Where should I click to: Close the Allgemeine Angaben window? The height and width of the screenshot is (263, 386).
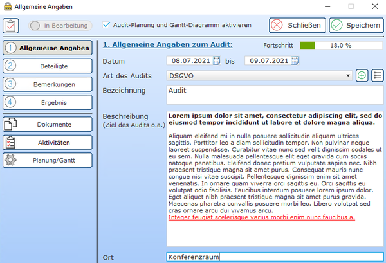click(x=375, y=6)
